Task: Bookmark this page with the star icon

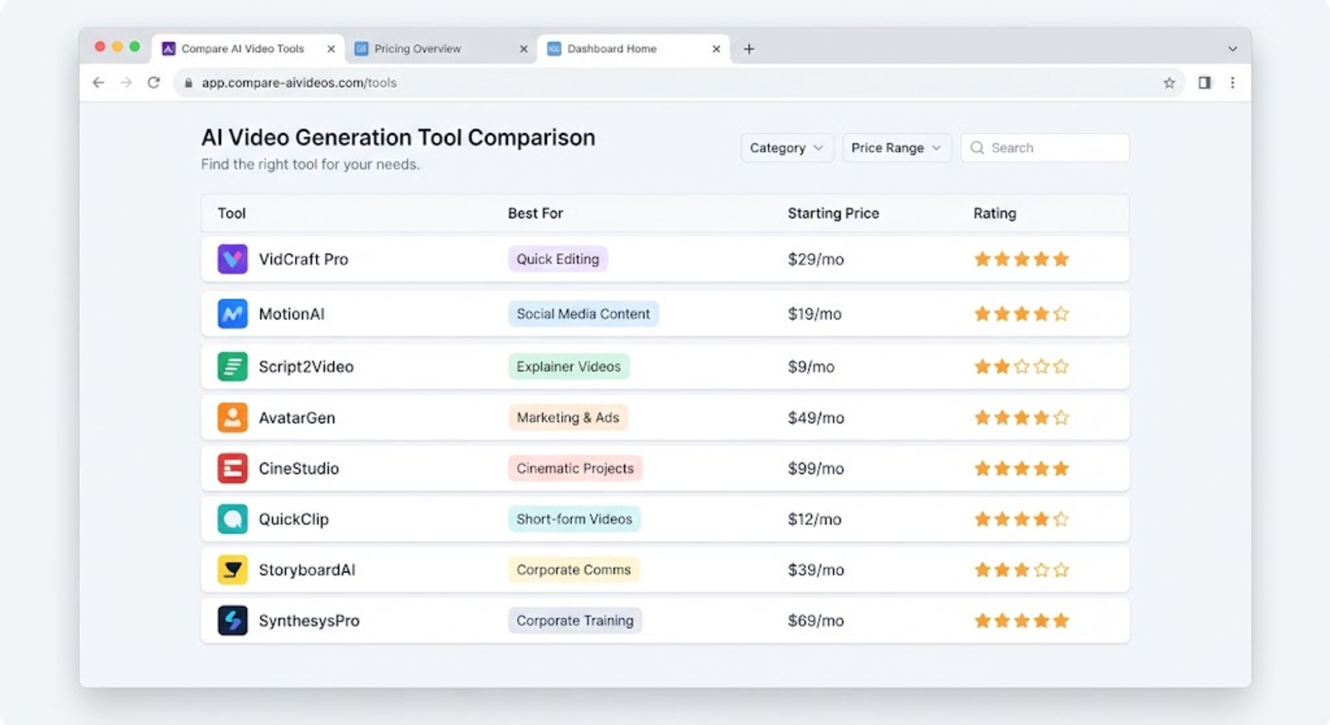Action: point(1170,82)
